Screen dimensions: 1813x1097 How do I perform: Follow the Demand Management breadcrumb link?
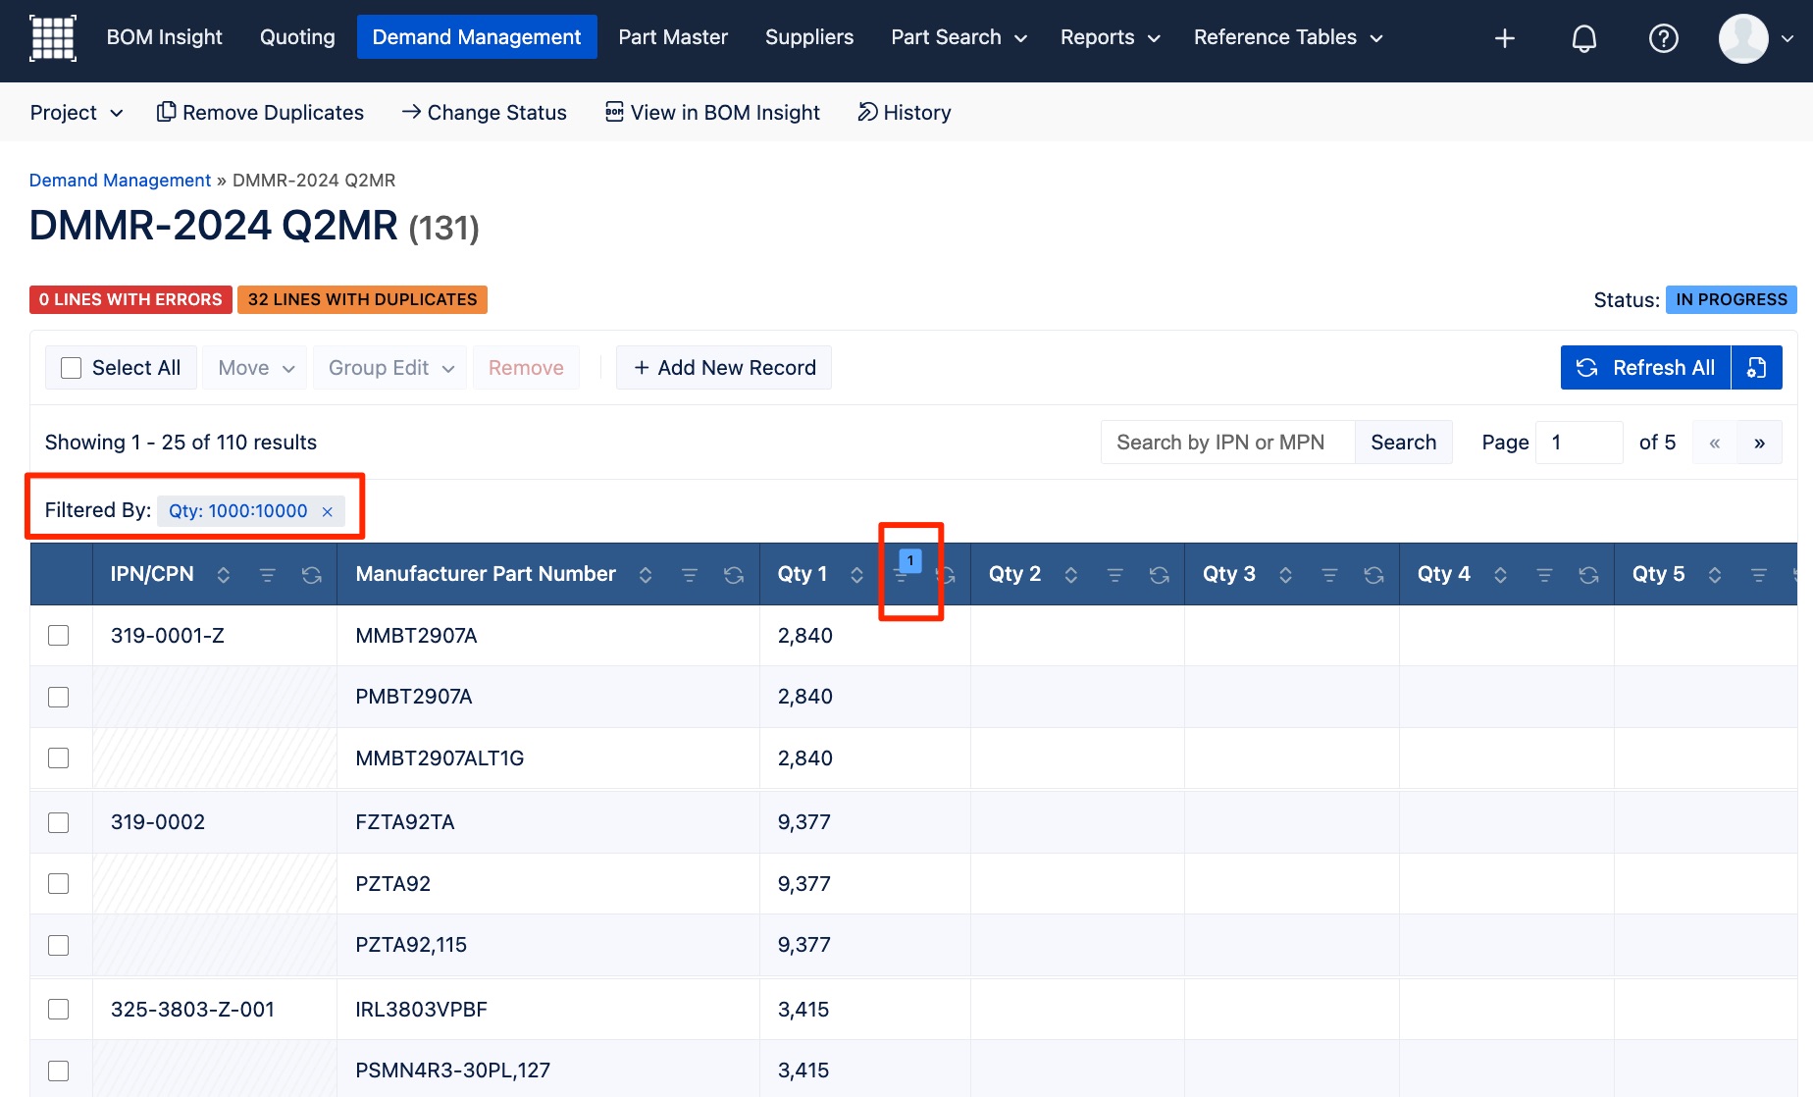[120, 181]
